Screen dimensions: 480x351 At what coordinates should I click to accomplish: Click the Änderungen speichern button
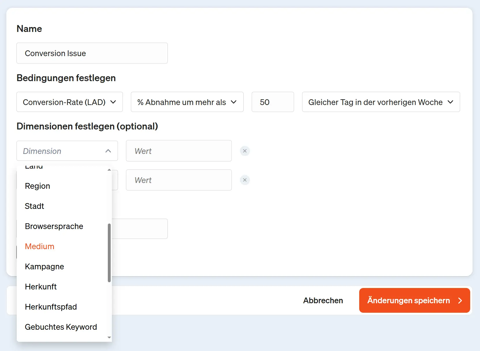coord(408,300)
